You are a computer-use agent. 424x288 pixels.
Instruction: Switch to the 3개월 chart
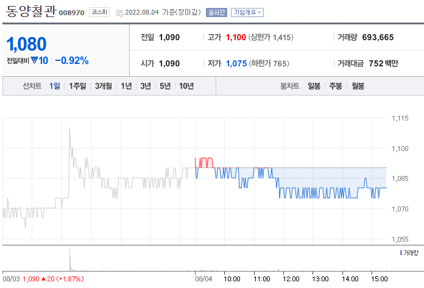tap(104, 86)
